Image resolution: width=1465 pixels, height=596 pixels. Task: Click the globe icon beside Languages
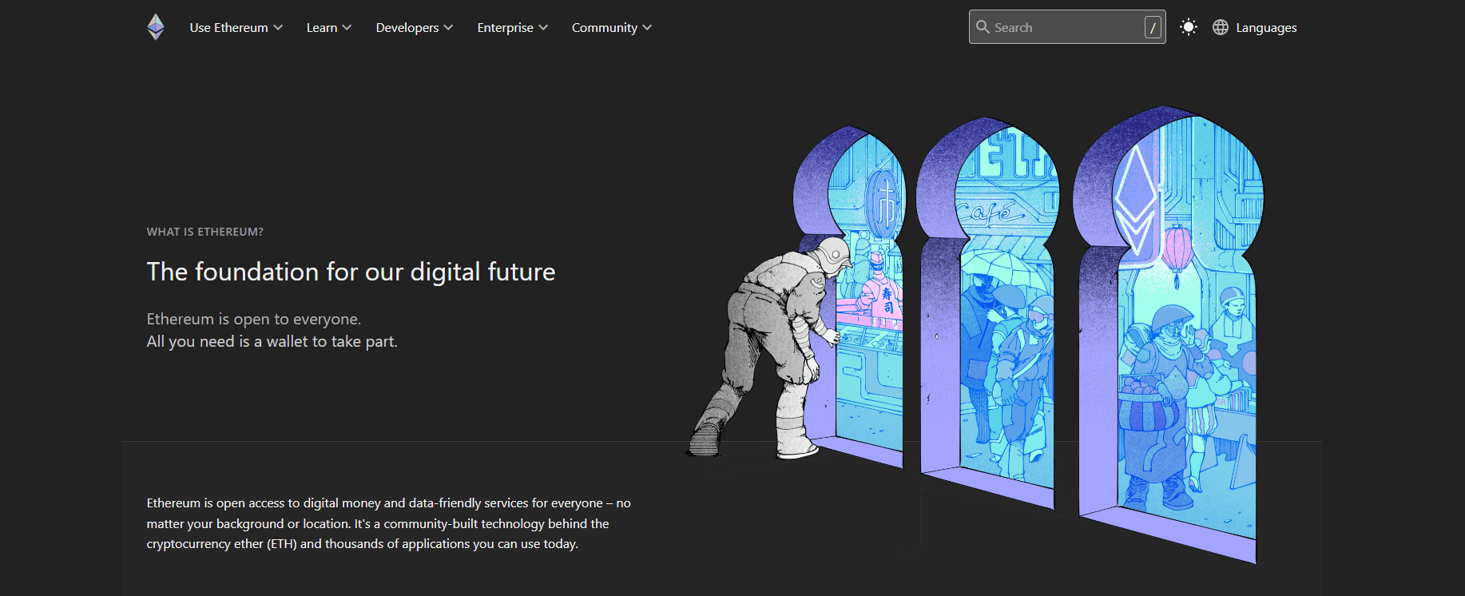click(1221, 27)
